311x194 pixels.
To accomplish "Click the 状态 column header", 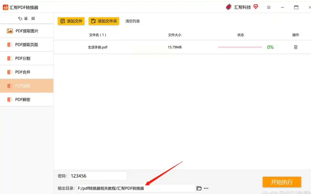I will click(x=241, y=35).
